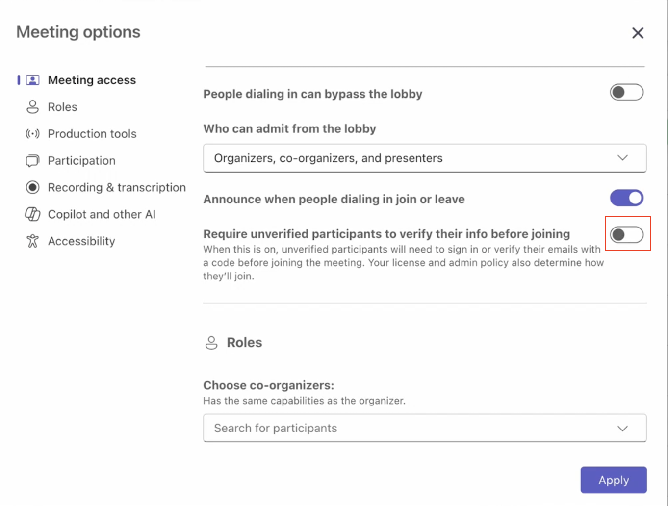Select the Recording & transcription record icon
668x506 pixels.
click(32, 187)
